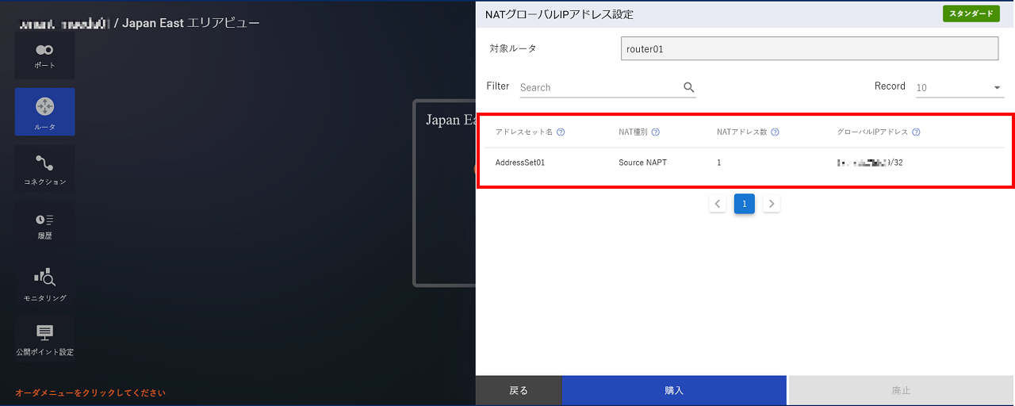Show help for NAT種別 column
The height and width of the screenshot is (406, 1015).
click(x=656, y=132)
